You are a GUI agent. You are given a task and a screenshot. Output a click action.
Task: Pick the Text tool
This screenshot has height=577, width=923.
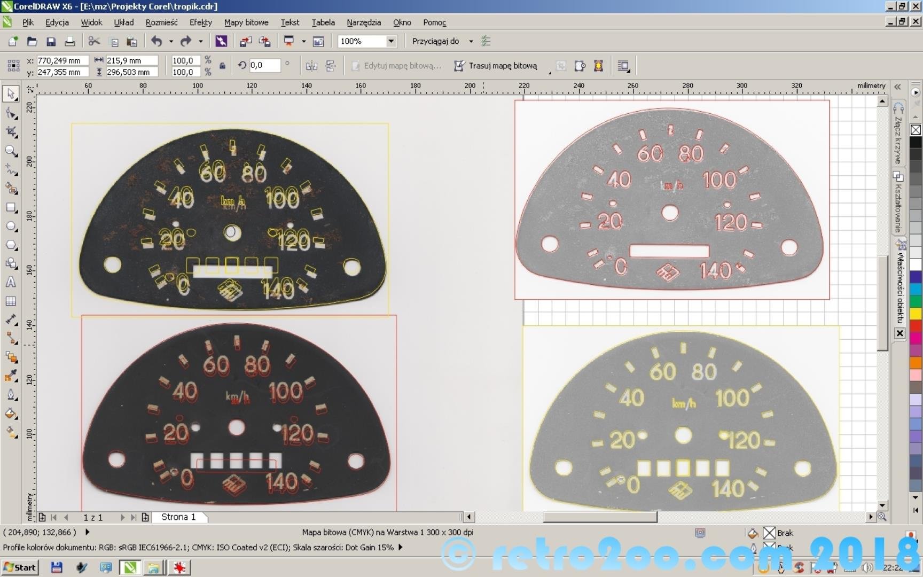pos(11,283)
